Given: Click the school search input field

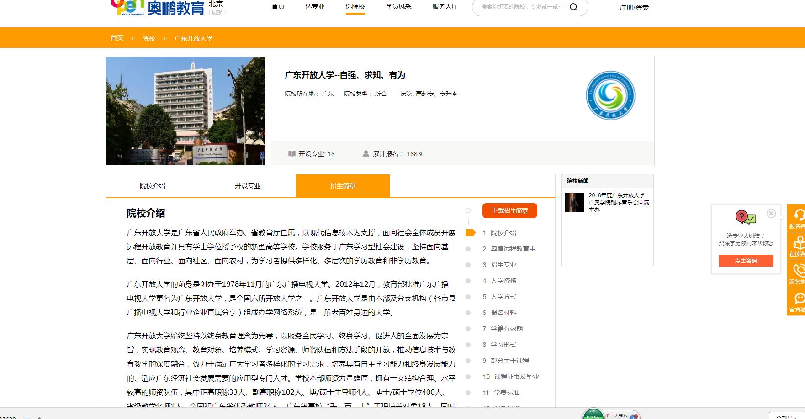Looking at the screenshot, I should [521, 7].
